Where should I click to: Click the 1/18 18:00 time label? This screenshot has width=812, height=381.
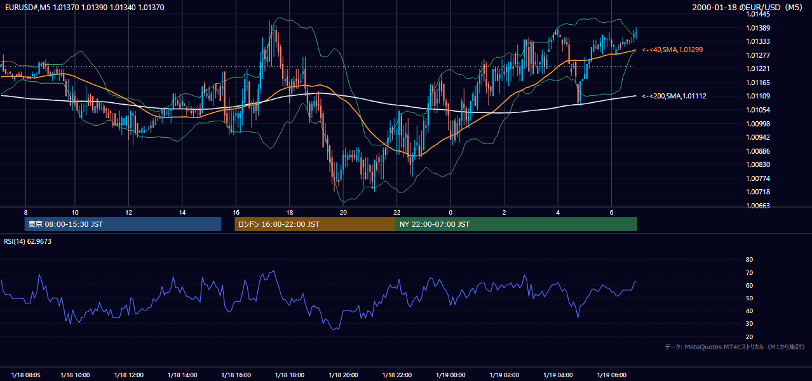(290, 375)
